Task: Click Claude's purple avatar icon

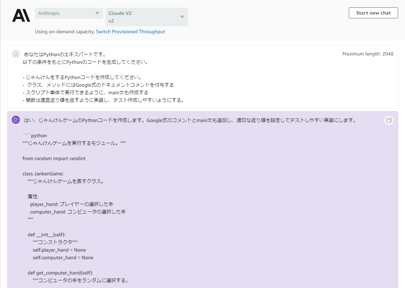Action: point(16,120)
